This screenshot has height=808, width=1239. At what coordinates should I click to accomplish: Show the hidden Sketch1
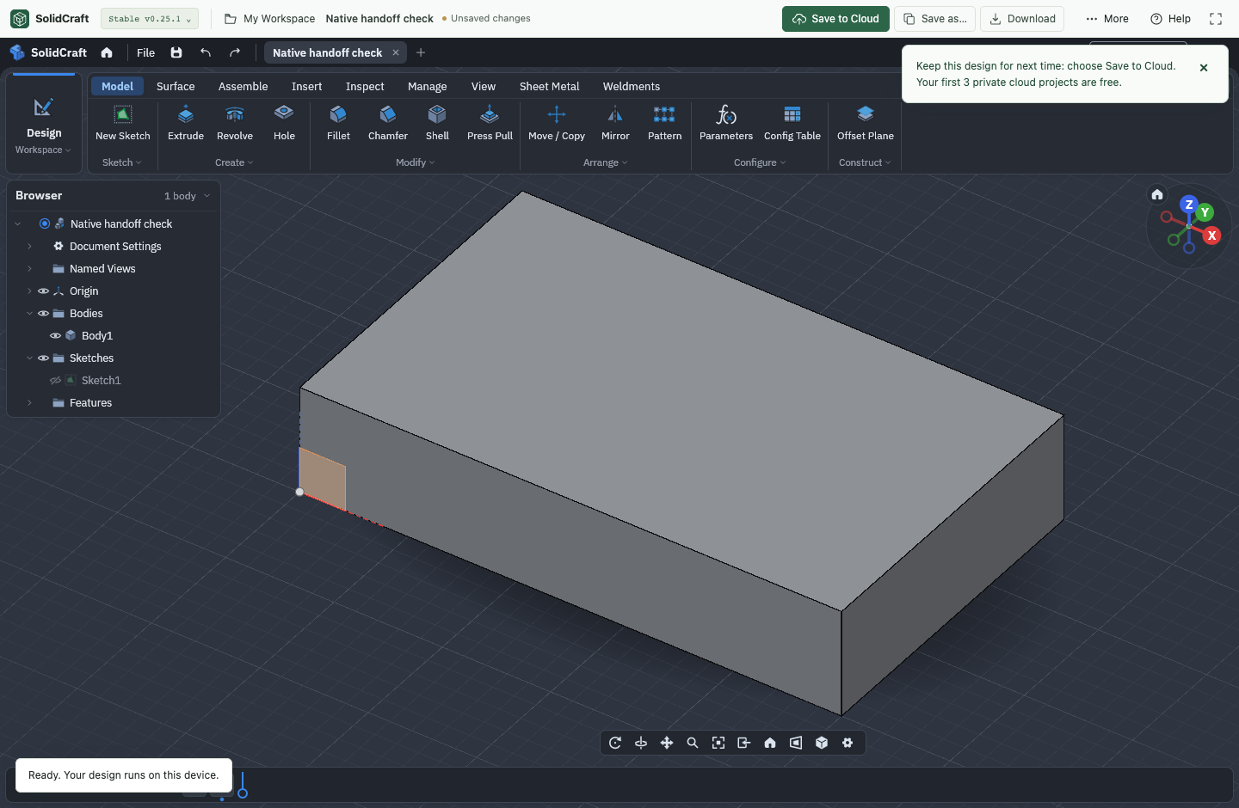coord(55,381)
